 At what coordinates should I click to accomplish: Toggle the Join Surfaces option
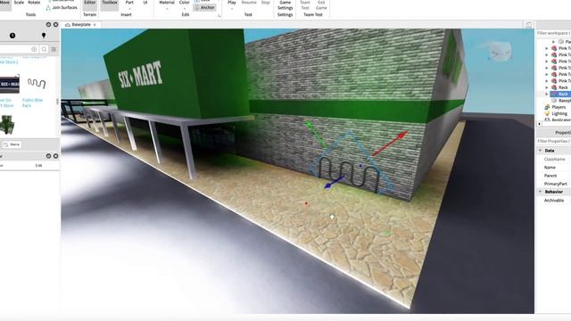(62, 8)
